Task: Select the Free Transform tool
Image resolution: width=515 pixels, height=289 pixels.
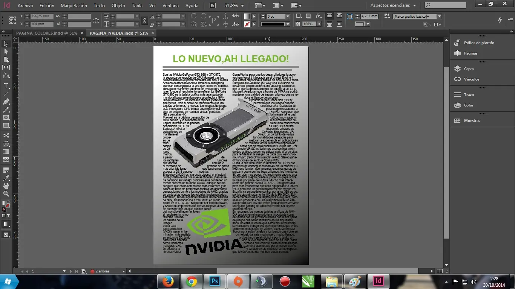Action: click(6, 144)
